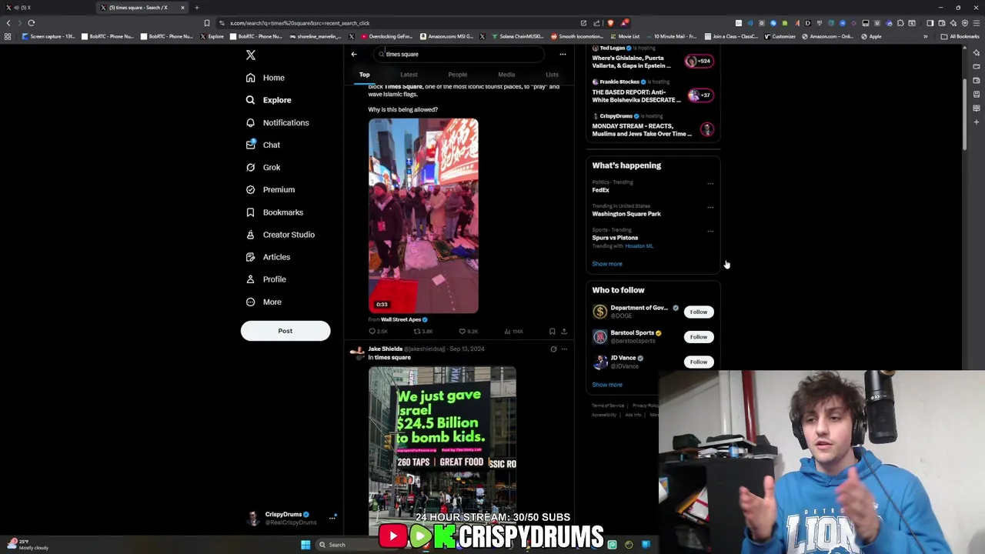This screenshot has height=554, width=985.
Task: Click the browser address bar URL
Action: pos(299,23)
